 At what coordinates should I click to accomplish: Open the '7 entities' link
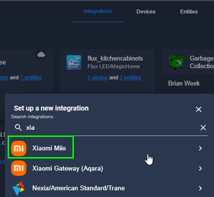pos(31,77)
